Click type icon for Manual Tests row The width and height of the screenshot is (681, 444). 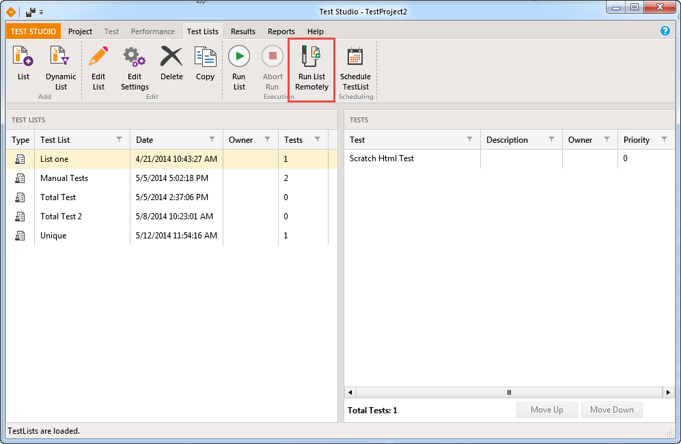click(x=20, y=178)
